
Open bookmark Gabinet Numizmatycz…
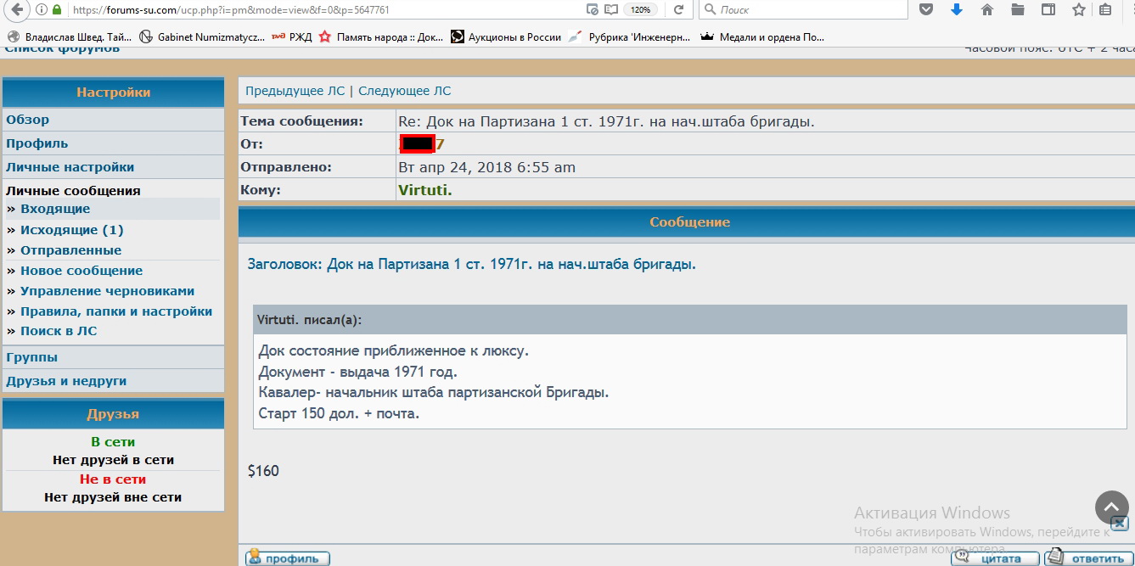pyautogui.click(x=201, y=36)
